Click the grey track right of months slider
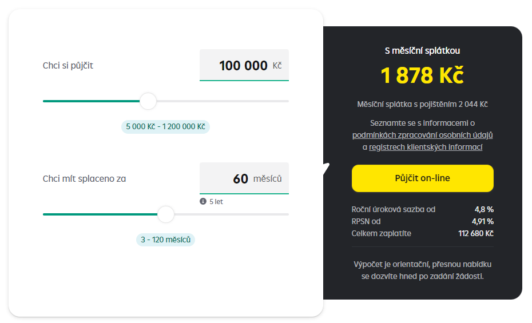Screen dimensions: 532x323 (x=232, y=214)
